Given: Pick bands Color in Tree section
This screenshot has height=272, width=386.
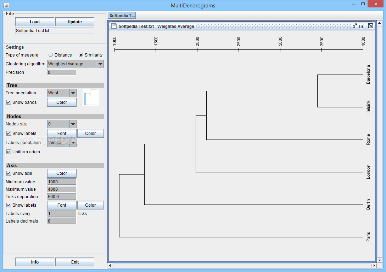Looking at the screenshot, I should [62, 102].
